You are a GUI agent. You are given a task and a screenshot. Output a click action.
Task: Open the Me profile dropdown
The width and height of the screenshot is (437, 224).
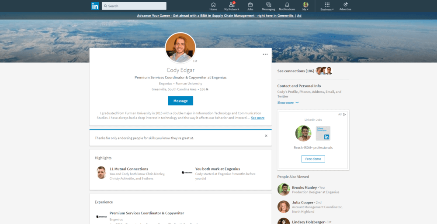[x=306, y=6]
